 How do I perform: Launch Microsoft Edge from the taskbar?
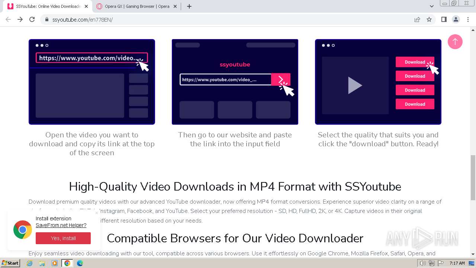[80, 263]
